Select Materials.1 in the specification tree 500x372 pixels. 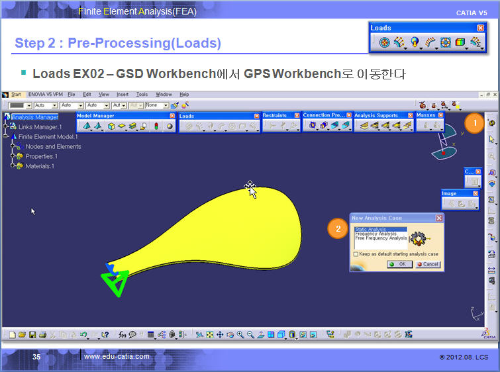click(41, 166)
